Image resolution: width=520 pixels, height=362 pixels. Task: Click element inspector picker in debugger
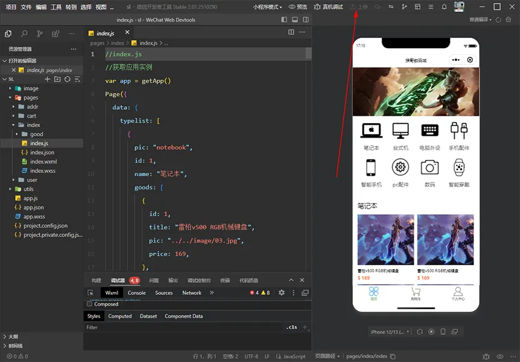tap(90, 293)
